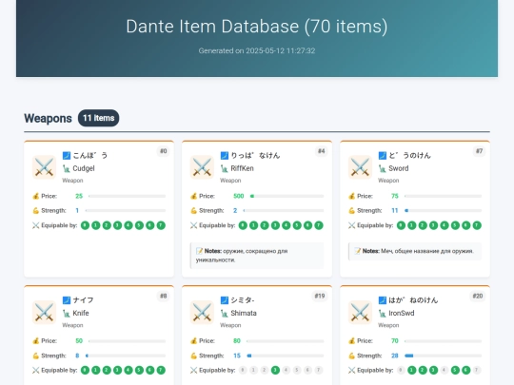Click the crossed swords icon on Knife card

pyautogui.click(x=44, y=312)
